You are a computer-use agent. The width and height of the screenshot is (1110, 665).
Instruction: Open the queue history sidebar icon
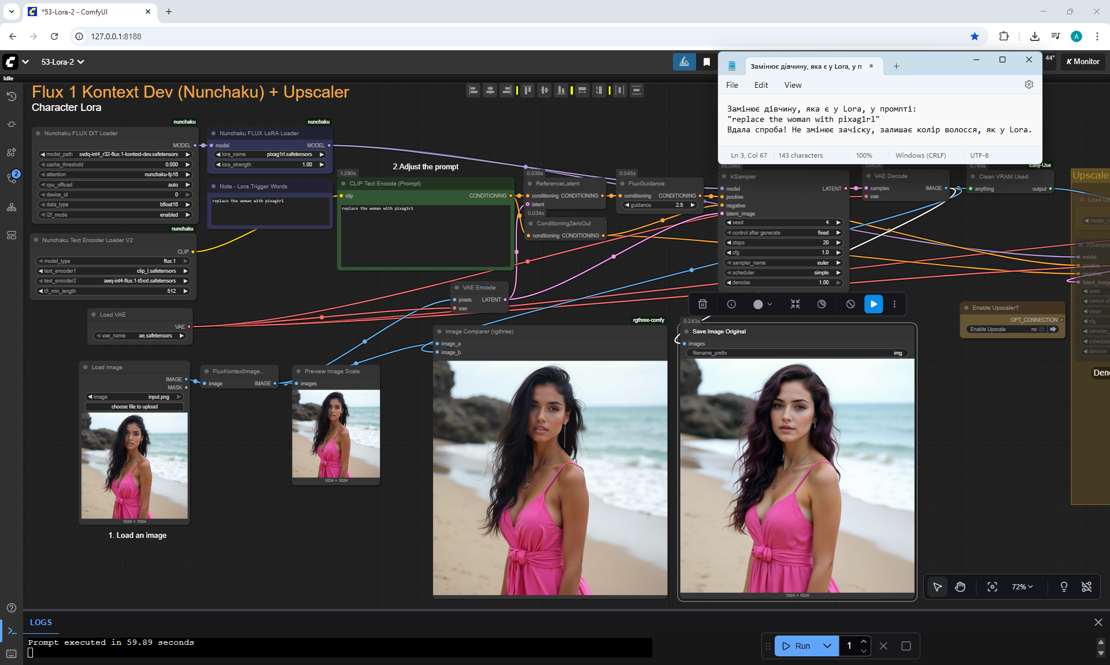click(x=11, y=96)
